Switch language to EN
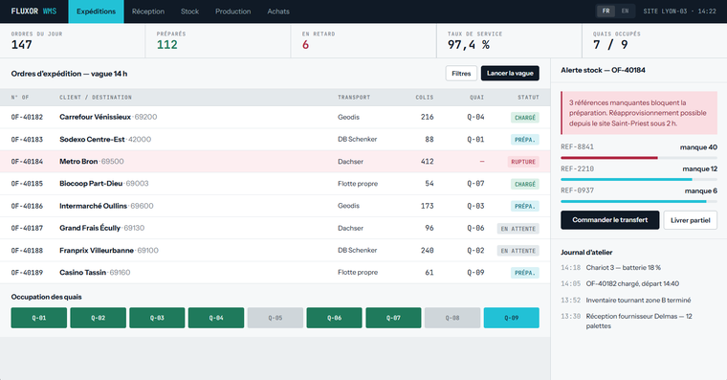Viewport: 727px width, 380px height. 625,11
